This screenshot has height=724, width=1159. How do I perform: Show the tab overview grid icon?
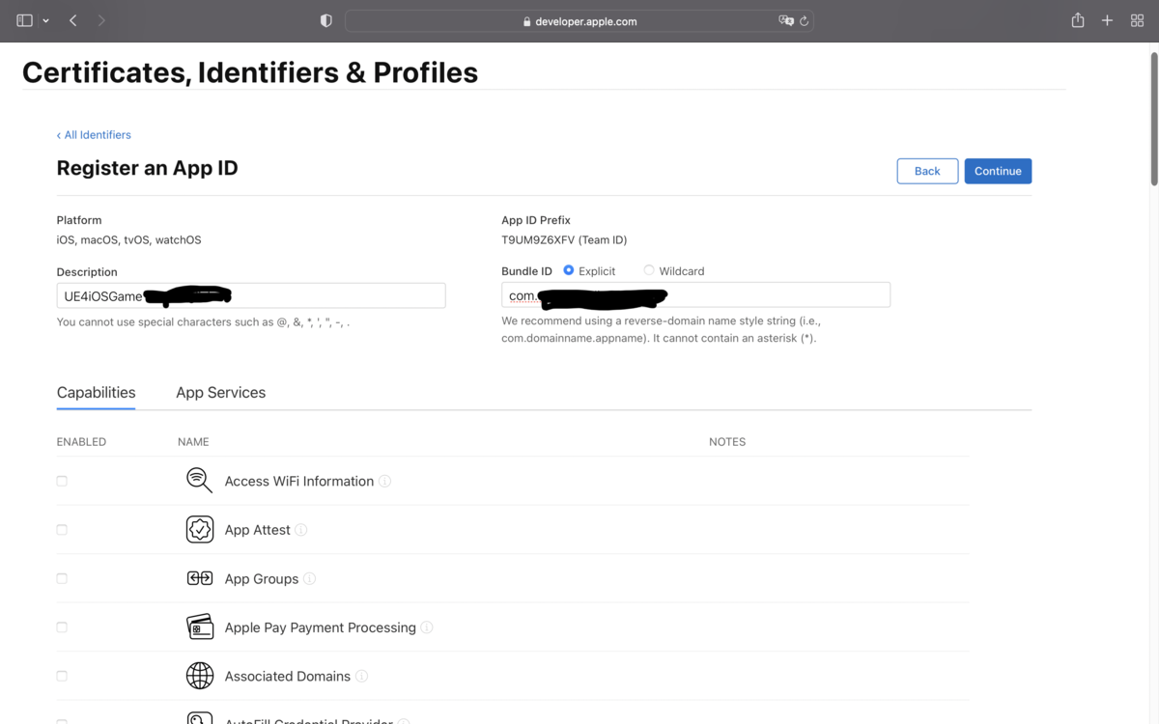1137,20
